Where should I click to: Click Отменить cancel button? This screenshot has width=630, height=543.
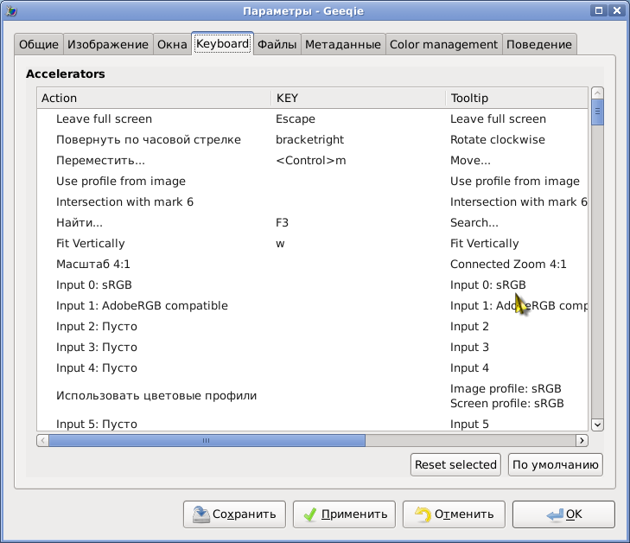pyautogui.click(x=454, y=514)
